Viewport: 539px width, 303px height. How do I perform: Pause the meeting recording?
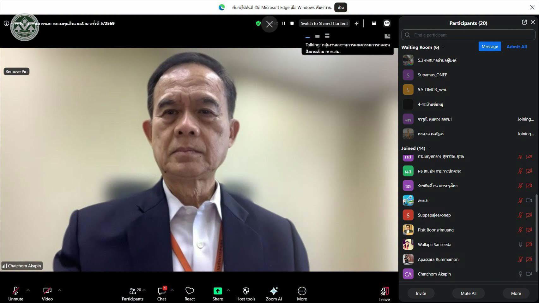click(x=283, y=23)
